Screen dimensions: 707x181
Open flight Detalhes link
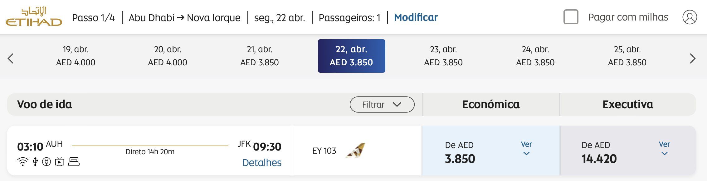coord(262,163)
